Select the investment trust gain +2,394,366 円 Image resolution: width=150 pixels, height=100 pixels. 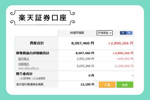(123, 66)
